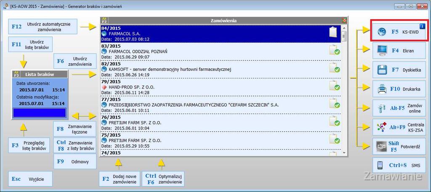Click confirmed clipboard icon of order 82/2015
The image size is (431, 192).
pyautogui.click(x=335, y=67)
